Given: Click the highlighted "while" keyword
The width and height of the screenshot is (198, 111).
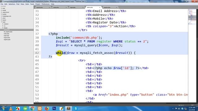Looking at the screenshot, I should [x=61, y=53].
